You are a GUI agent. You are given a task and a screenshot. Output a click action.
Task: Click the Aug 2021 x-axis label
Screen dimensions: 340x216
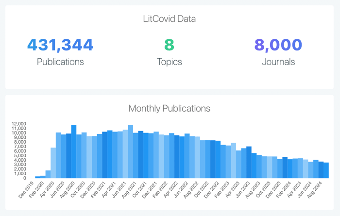tap(129, 190)
